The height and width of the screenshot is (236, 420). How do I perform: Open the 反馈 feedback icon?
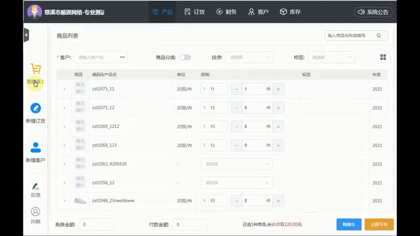point(35,186)
